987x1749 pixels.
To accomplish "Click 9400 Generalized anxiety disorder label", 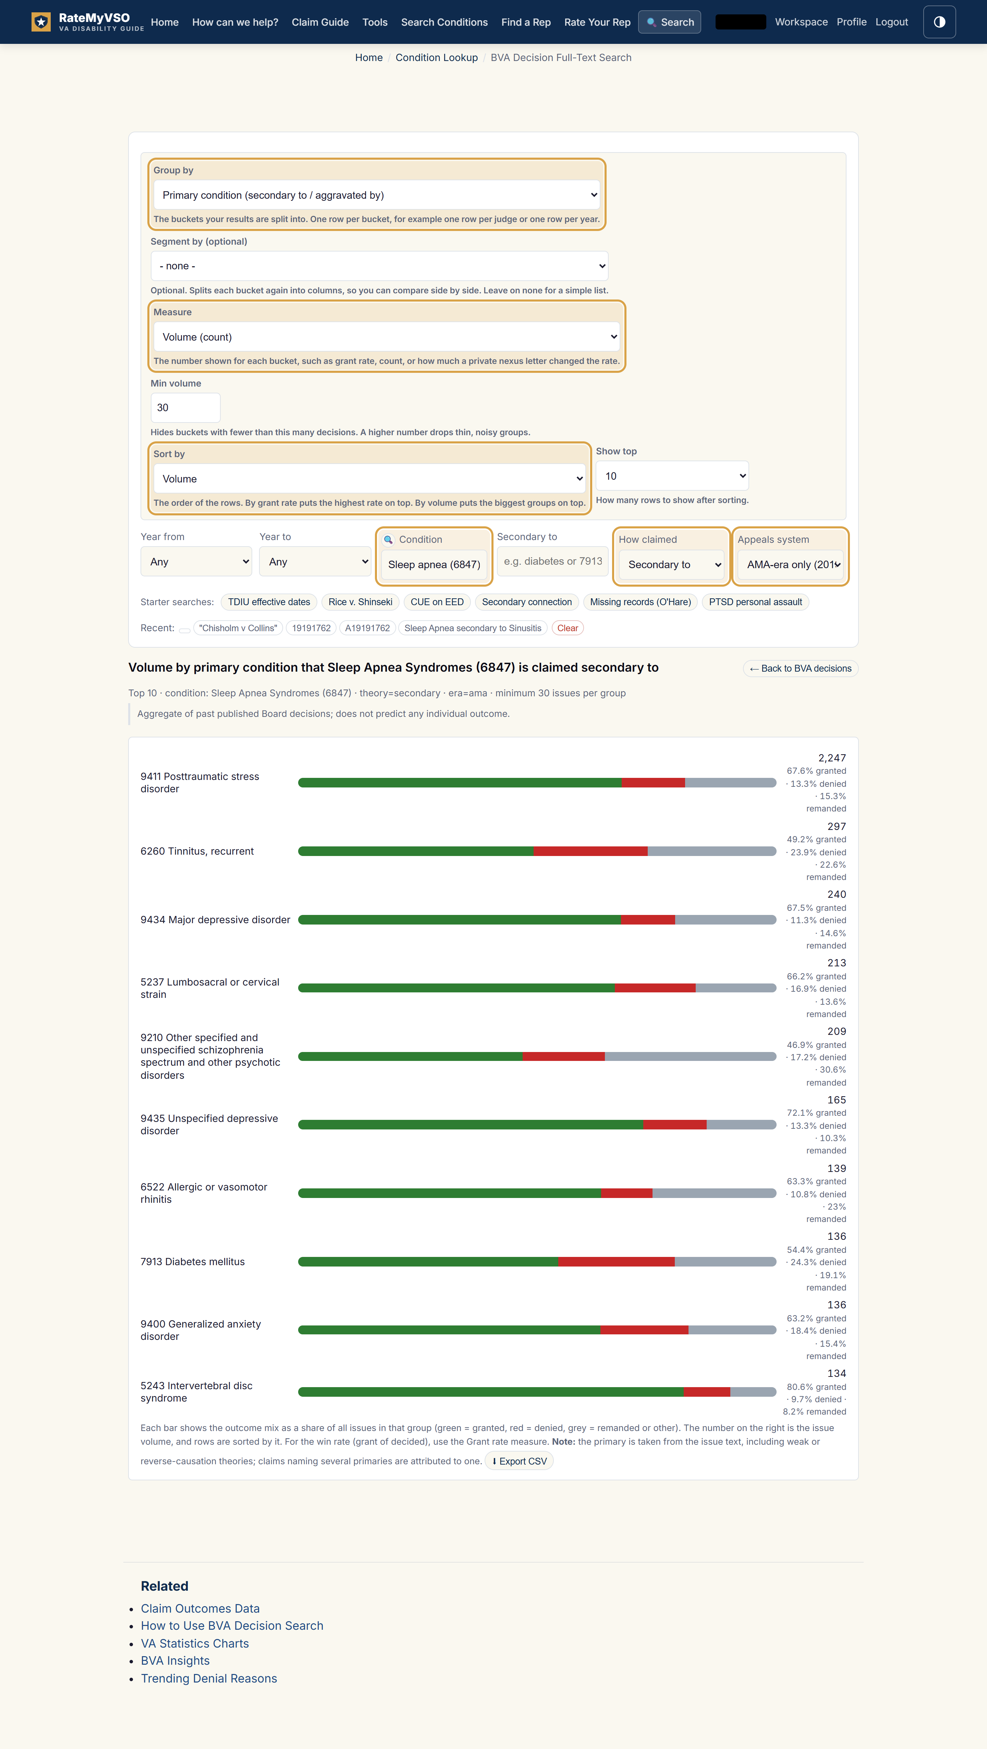I will point(200,1330).
